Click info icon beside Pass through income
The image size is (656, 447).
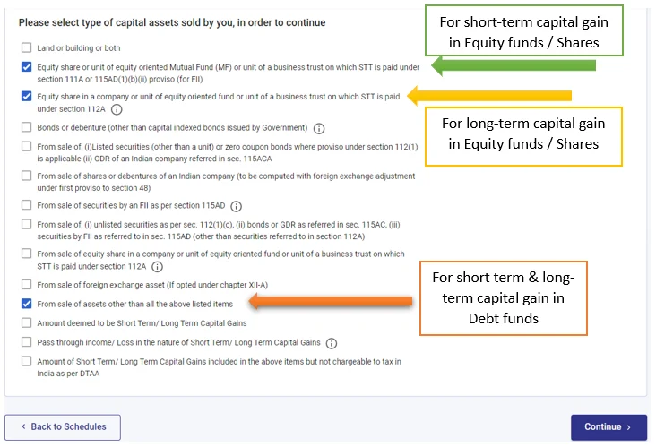click(x=332, y=343)
